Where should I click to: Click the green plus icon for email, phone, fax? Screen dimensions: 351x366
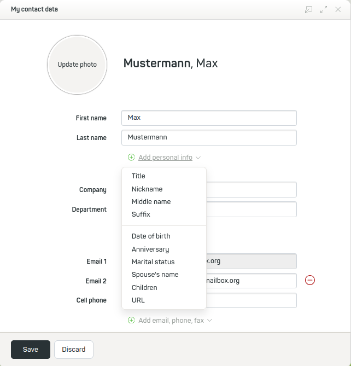(131, 321)
